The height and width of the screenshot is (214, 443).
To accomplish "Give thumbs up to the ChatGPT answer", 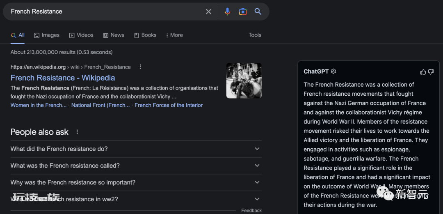I will pos(423,72).
